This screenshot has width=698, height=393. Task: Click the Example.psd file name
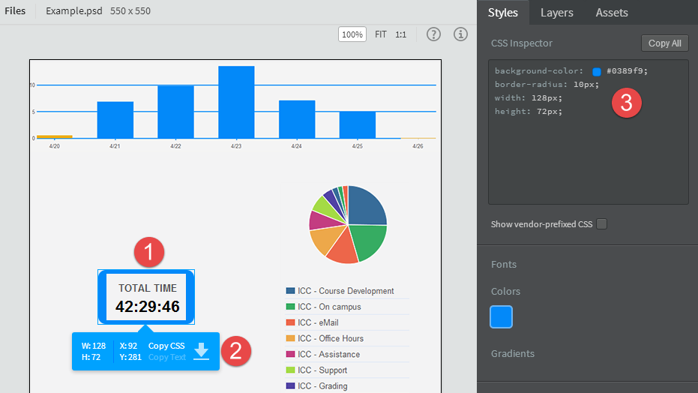pyautogui.click(x=74, y=10)
